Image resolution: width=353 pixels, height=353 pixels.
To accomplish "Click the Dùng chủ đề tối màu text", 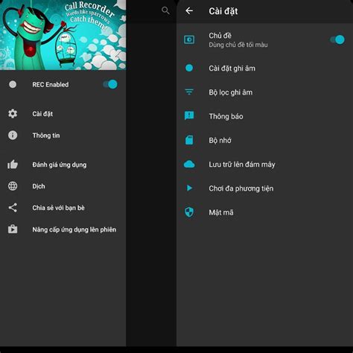I will click(238, 45).
